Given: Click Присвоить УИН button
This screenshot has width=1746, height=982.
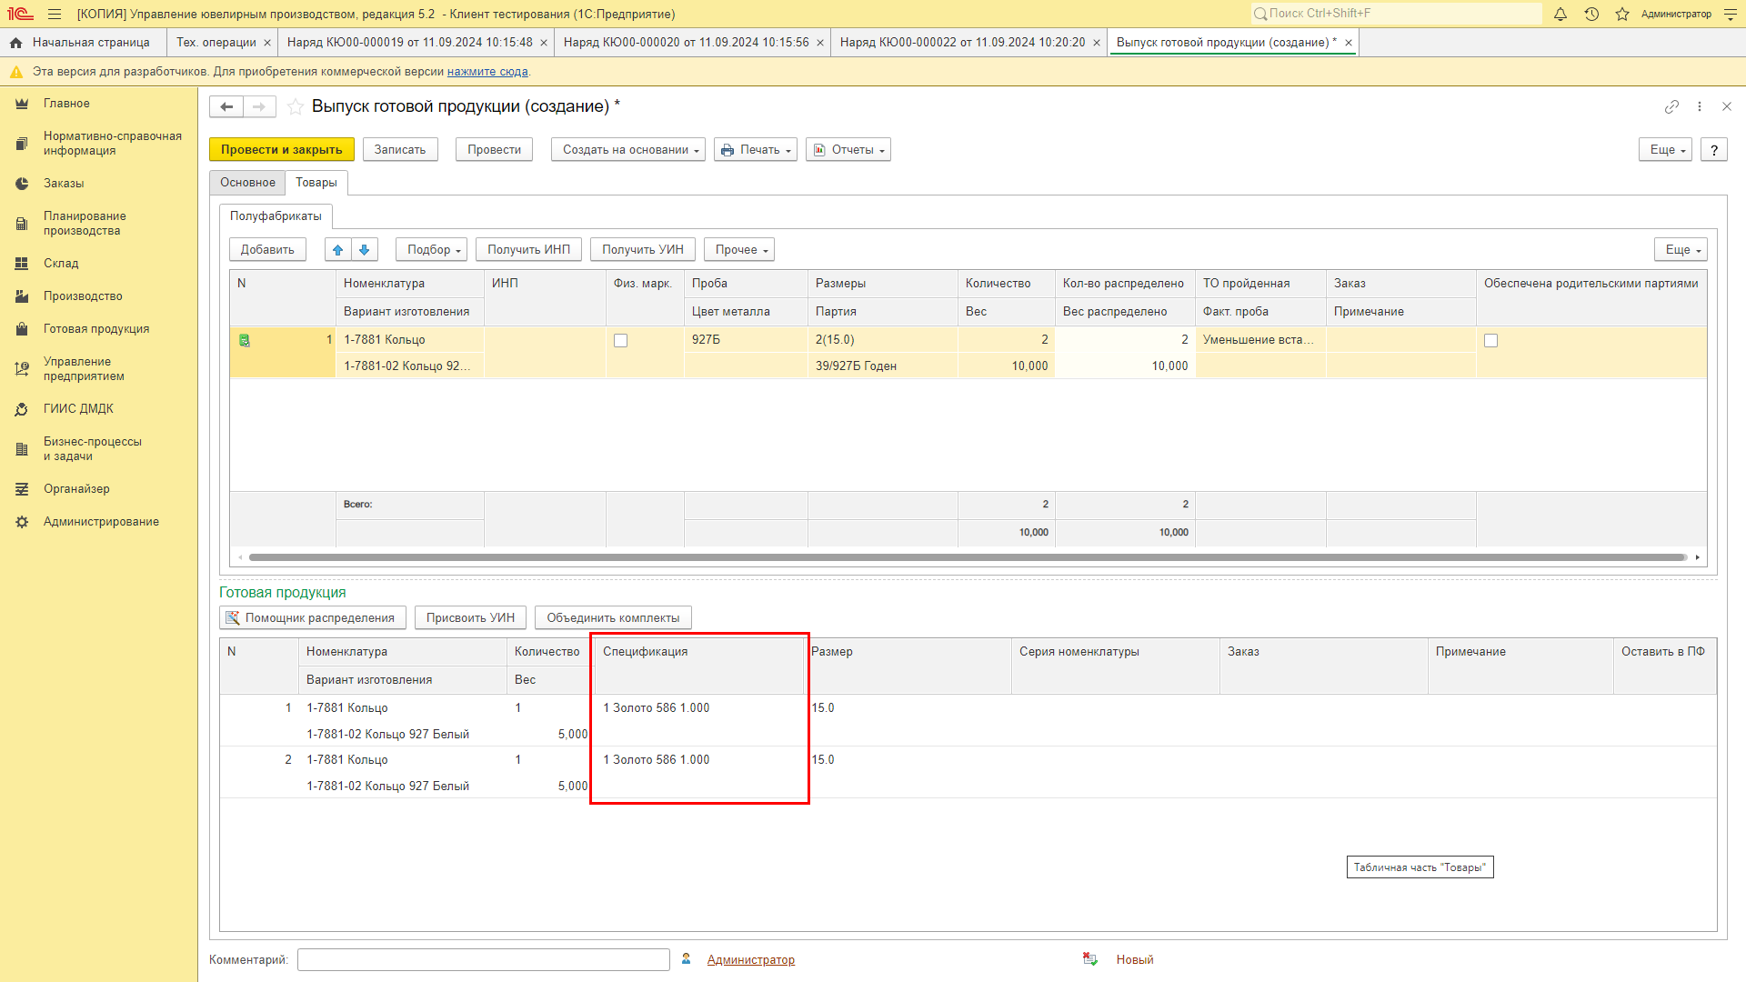Looking at the screenshot, I should click(471, 618).
